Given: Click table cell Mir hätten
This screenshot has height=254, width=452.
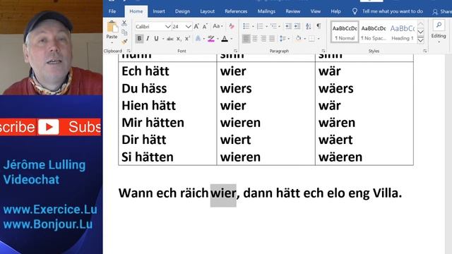Looking at the screenshot, I should pos(153,123).
